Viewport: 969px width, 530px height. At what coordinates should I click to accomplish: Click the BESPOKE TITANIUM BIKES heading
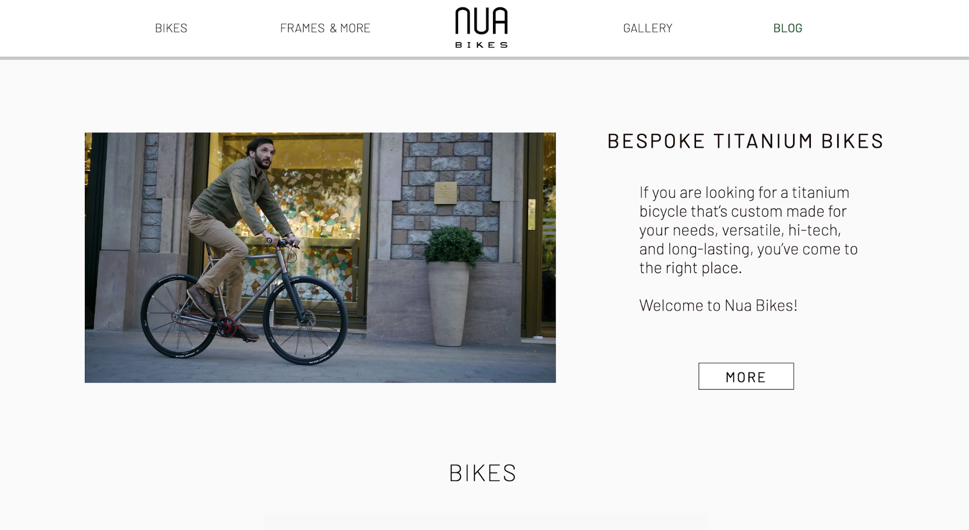click(x=746, y=141)
